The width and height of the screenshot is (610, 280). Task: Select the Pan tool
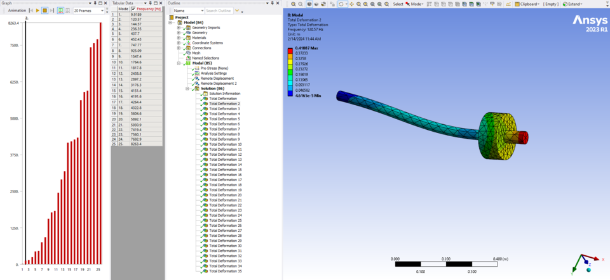click(x=351, y=4)
